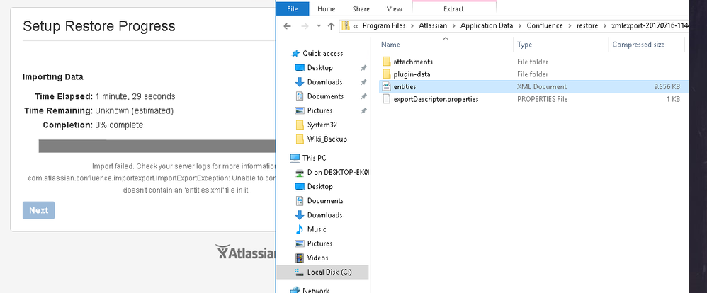Click the Next button in Setup Restore
Image resolution: width=707 pixels, height=293 pixels.
click(39, 210)
